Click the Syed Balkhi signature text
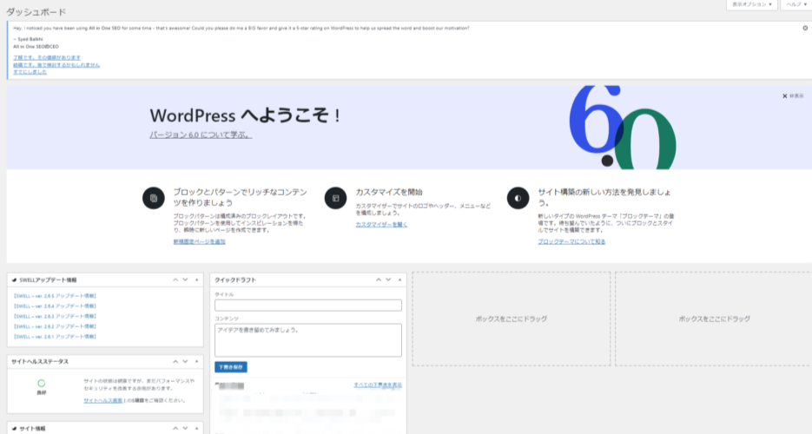The image size is (812, 434). point(28,39)
